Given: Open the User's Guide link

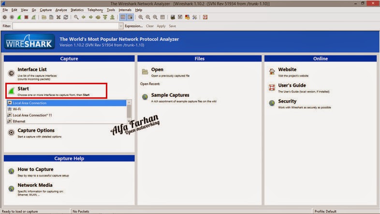Looking at the screenshot, I should pyautogui.click(x=292, y=85).
